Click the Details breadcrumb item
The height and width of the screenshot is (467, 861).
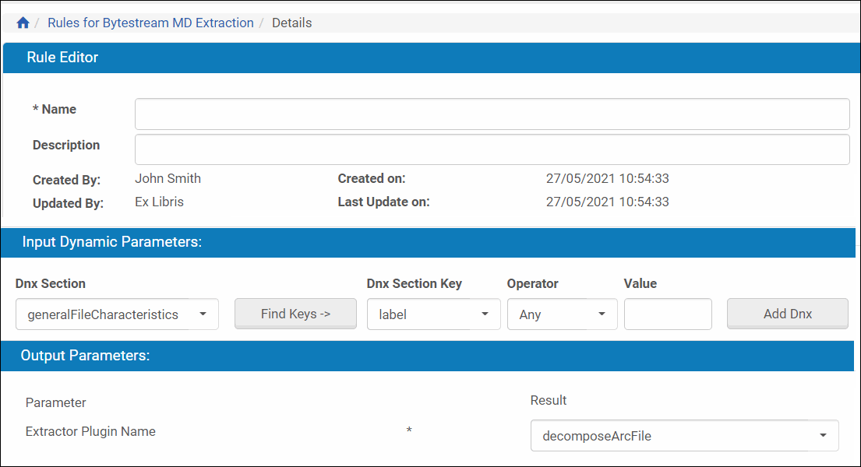[x=291, y=23]
